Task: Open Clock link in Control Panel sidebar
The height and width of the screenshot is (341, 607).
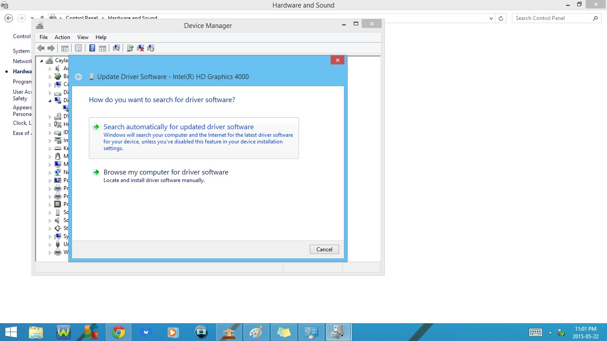Action: click(x=22, y=123)
